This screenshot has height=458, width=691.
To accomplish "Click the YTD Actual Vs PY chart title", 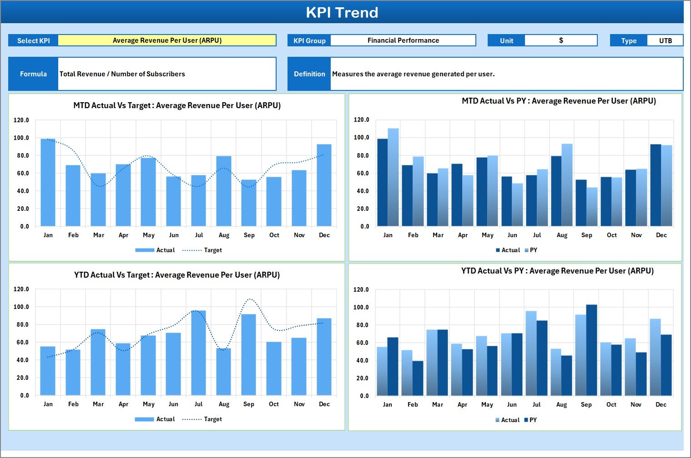I will coord(557,271).
